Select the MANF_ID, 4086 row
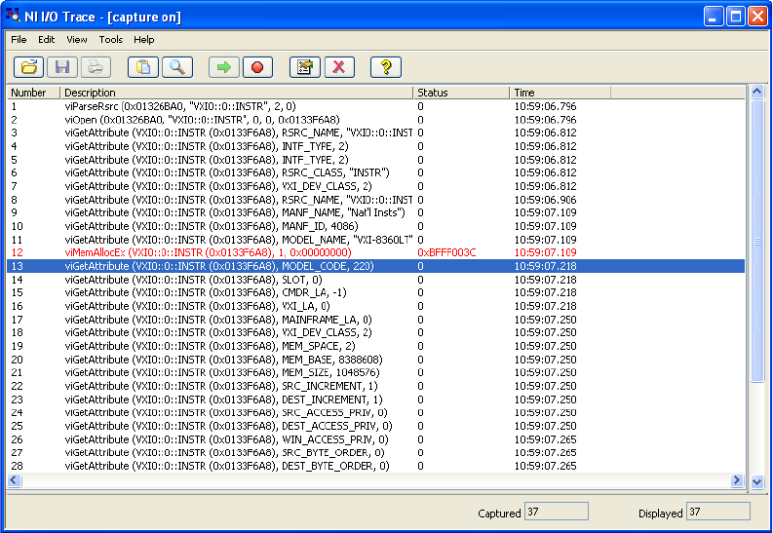This screenshot has height=533, width=773. 375,226
